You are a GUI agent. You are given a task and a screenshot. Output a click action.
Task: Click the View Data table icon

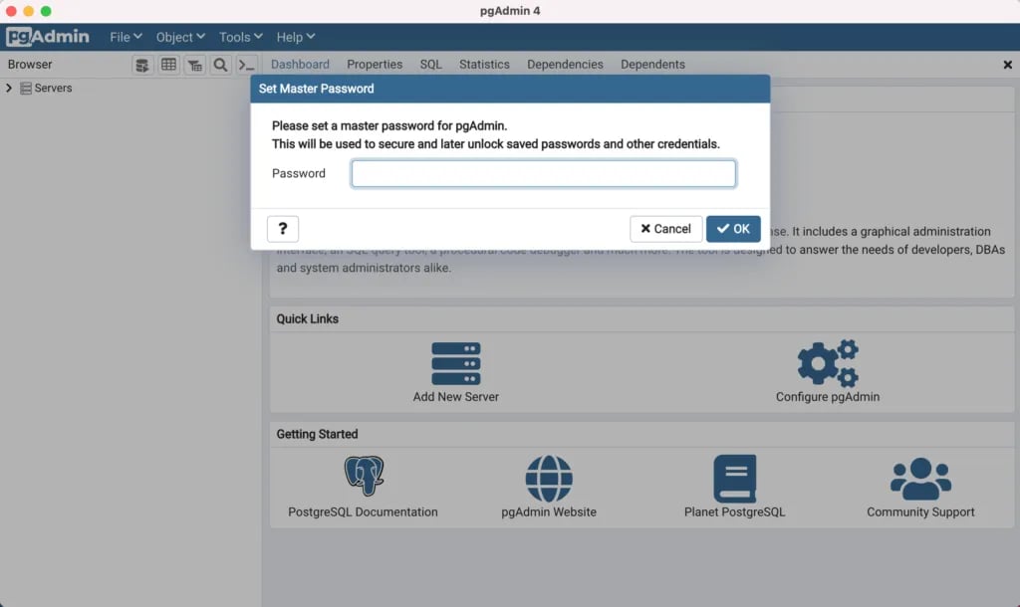(168, 65)
